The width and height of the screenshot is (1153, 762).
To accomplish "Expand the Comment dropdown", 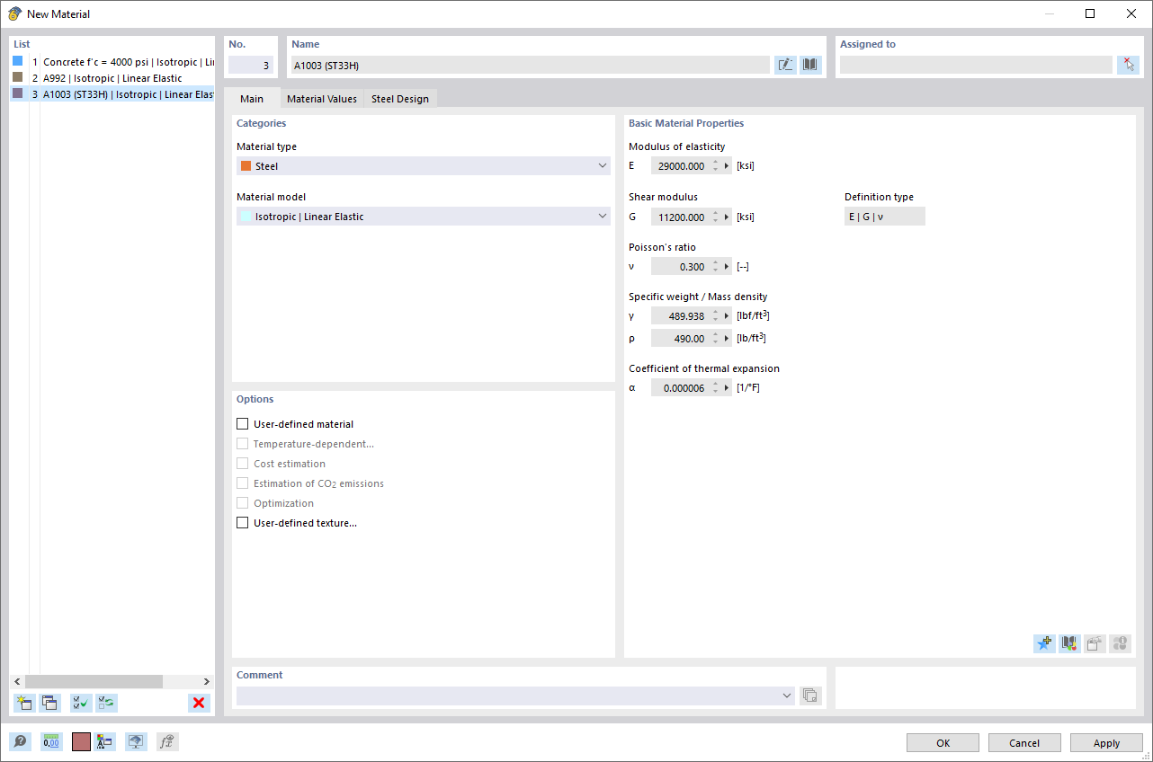I will [786, 695].
